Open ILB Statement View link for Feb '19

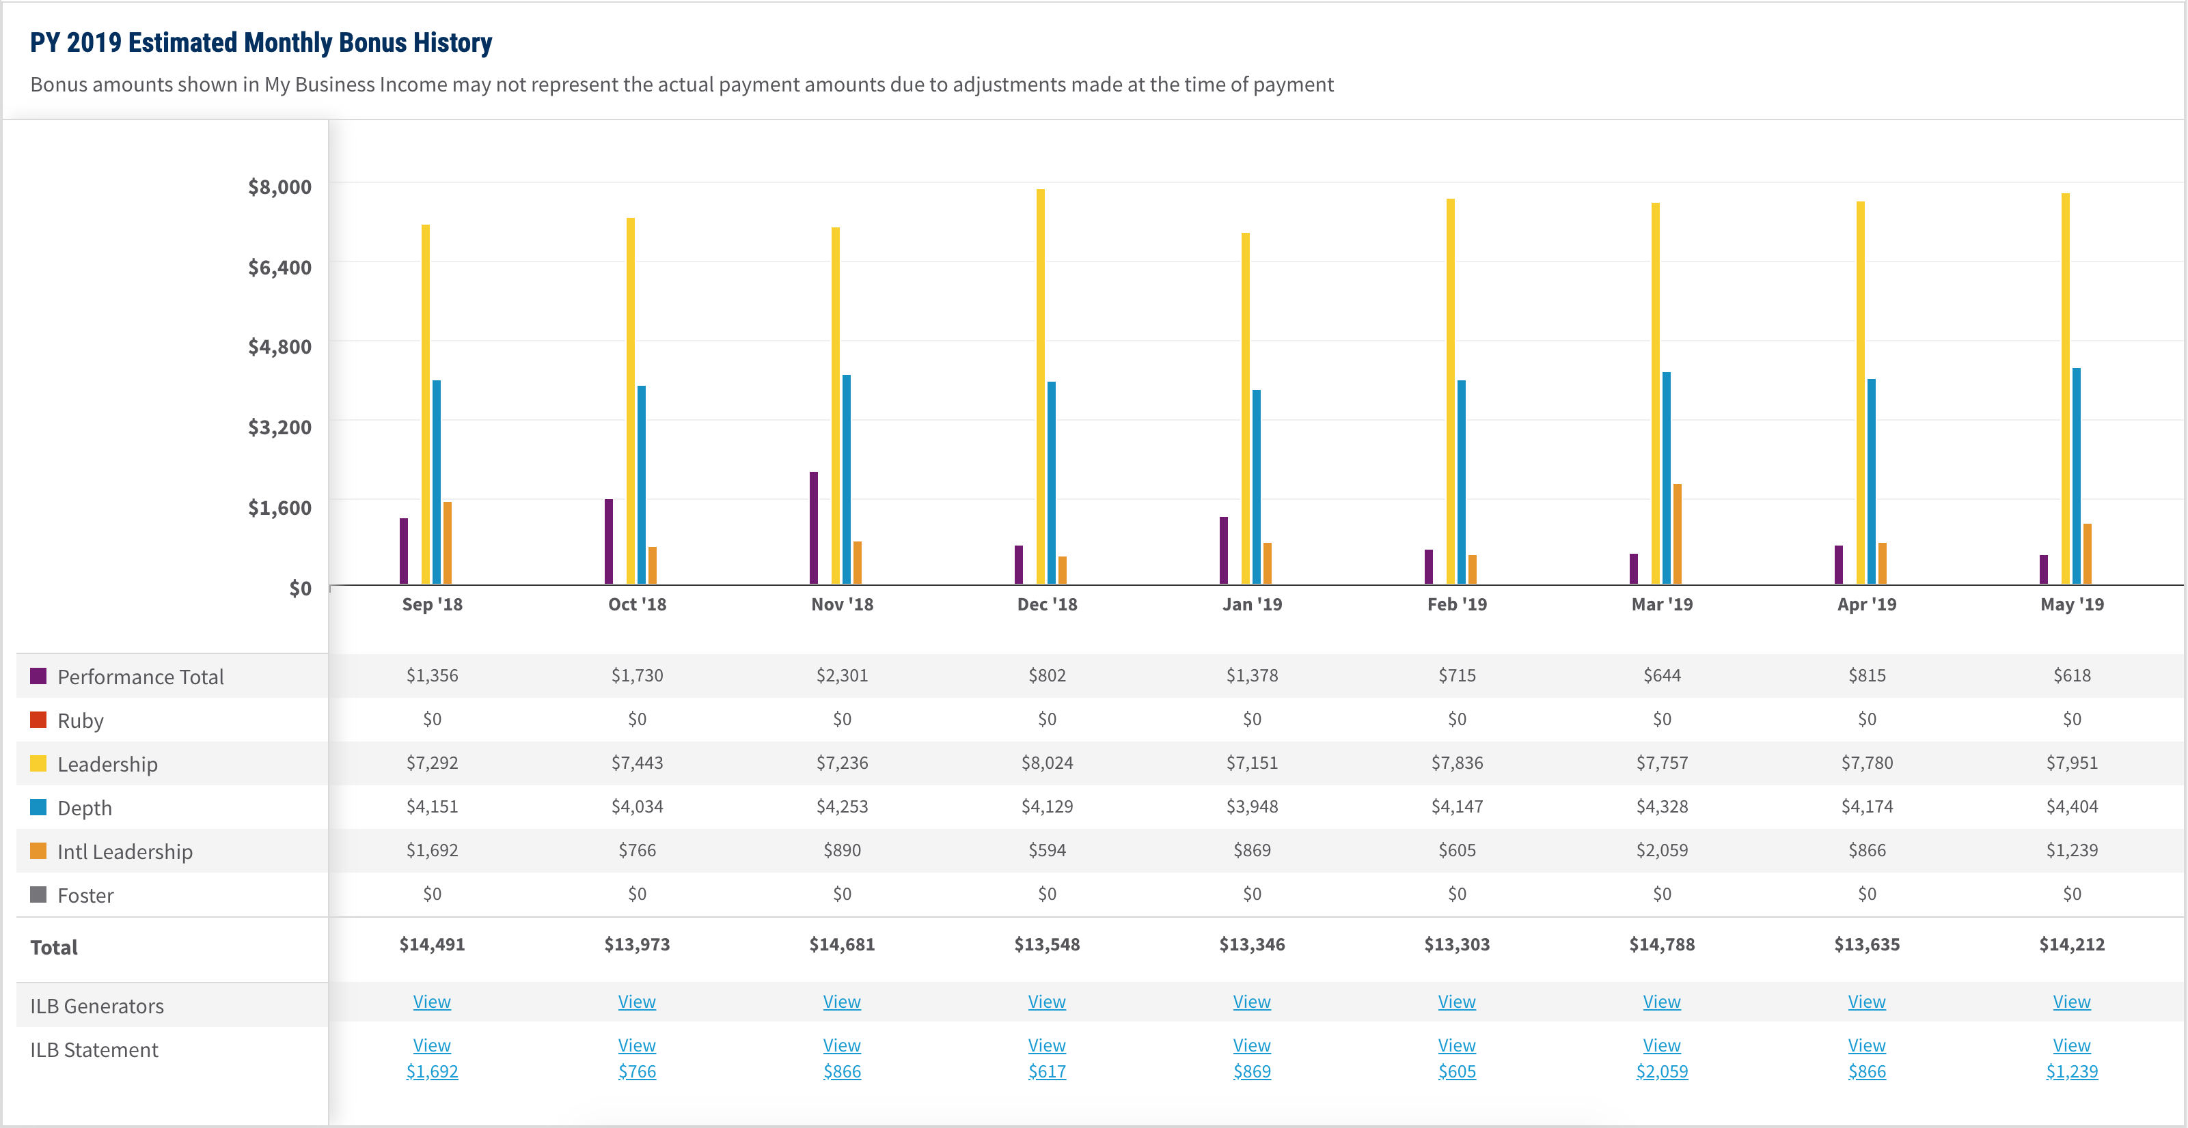pyautogui.click(x=1456, y=1045)
